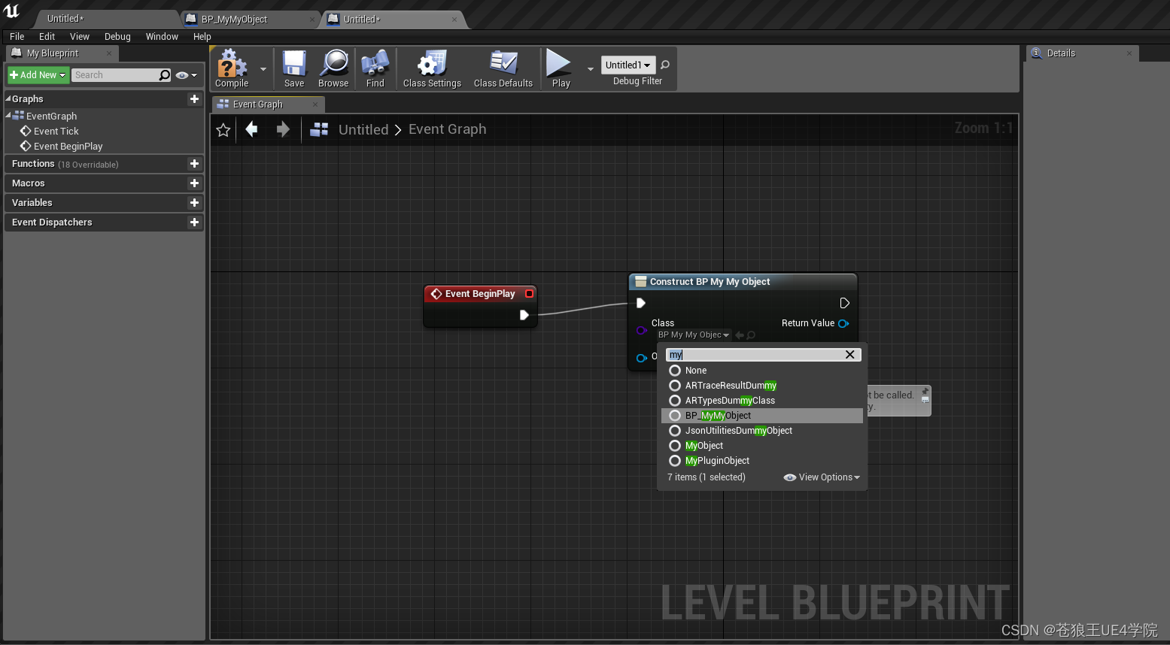Click the Event BeginPlay node title
The height and width of the screenshot is (645, 1170).
tap(480, 294)
